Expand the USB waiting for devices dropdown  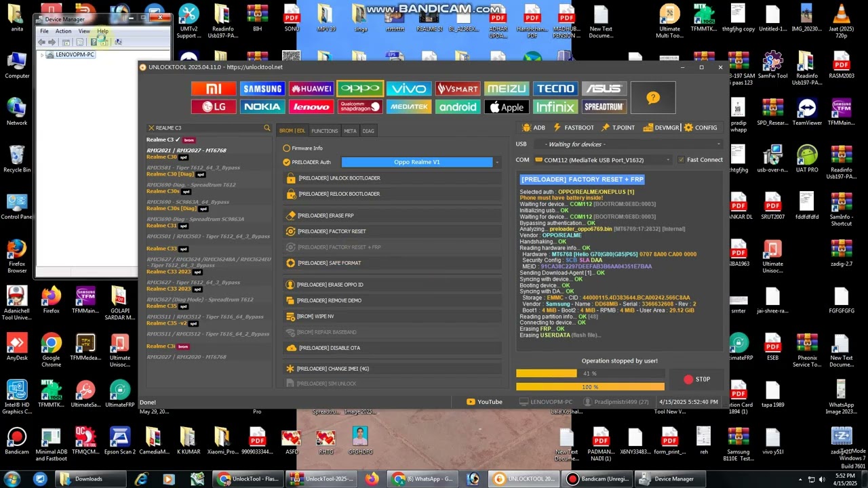[x=627, y=144]
